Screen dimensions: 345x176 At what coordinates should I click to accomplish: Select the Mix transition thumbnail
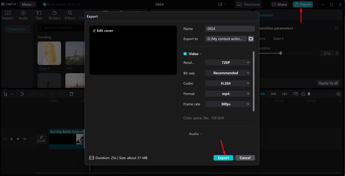75,53
